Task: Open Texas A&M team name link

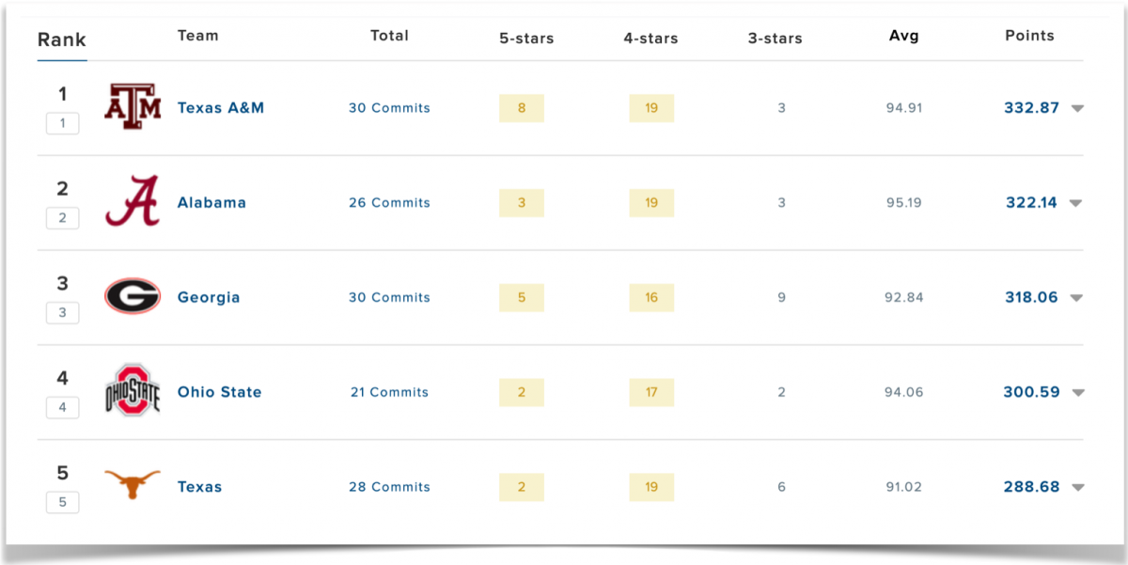Action: [x=221, y=108]
